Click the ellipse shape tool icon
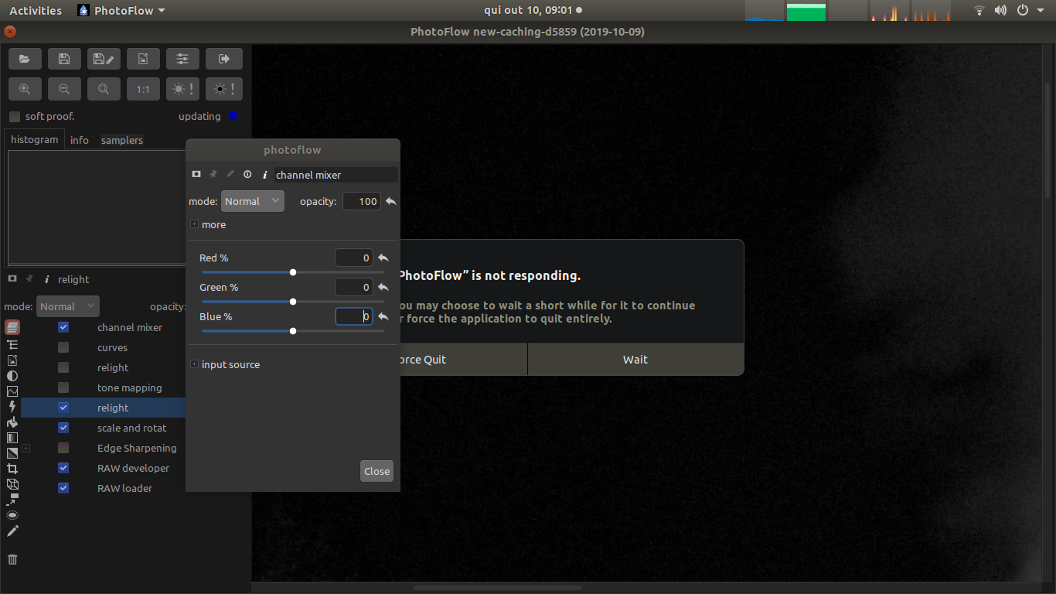The height and width of the screenshot is (594, 1056). pyautogui.click(x=12, y=515)
